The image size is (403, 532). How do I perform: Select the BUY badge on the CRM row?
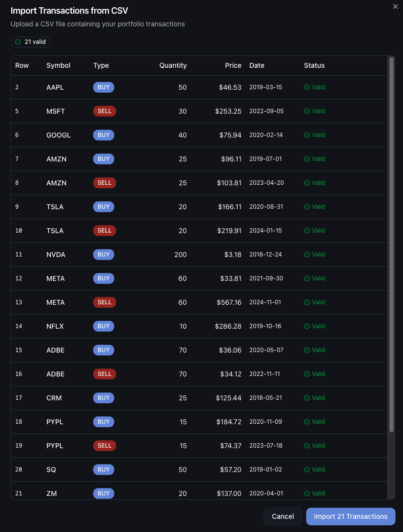103,398
